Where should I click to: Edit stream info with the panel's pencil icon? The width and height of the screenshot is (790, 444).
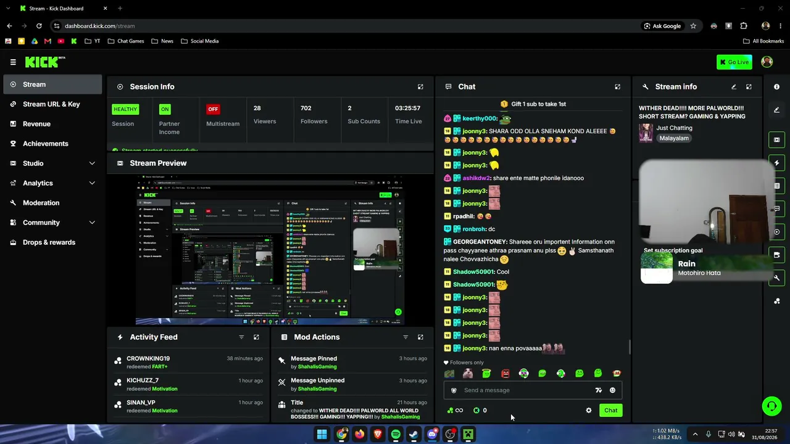(734, 87)
